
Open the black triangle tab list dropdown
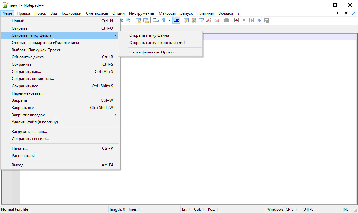[x=346, y=13]
